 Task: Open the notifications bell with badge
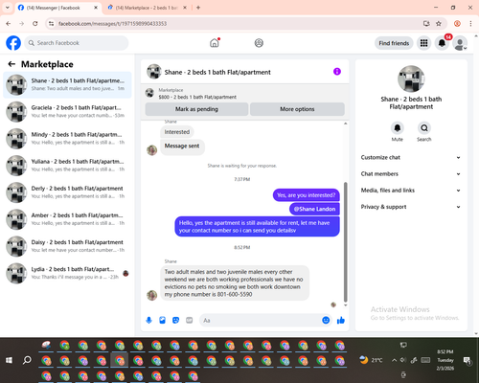442,43
